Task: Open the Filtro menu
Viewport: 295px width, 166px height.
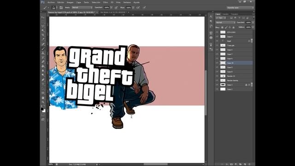Action: click(x=106, y=2)
